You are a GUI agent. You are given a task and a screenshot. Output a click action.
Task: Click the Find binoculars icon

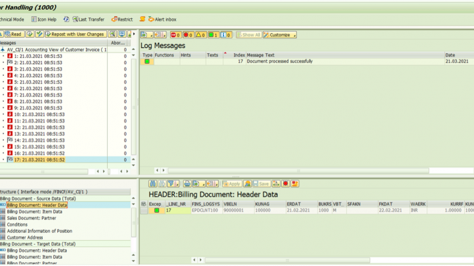[x=153, y=184]
